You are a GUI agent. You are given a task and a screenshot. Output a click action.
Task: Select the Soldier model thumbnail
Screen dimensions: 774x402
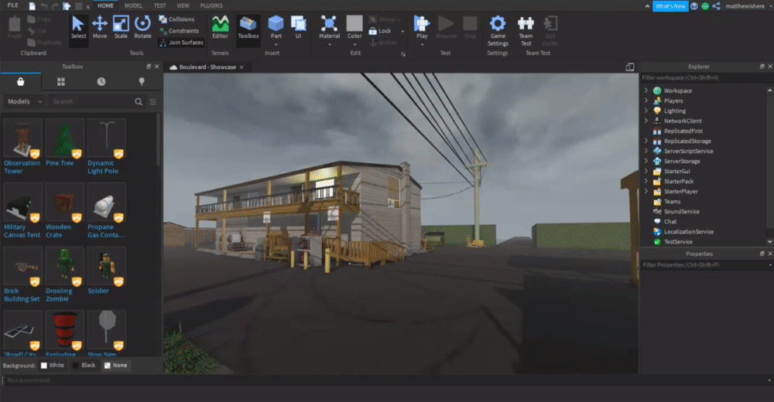pos(107,267)
